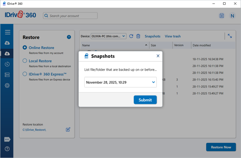Viewport: 241px width, 158px height.
Task: Open the server/drives icon in sidebar
Action: click(x=7, y=75)
